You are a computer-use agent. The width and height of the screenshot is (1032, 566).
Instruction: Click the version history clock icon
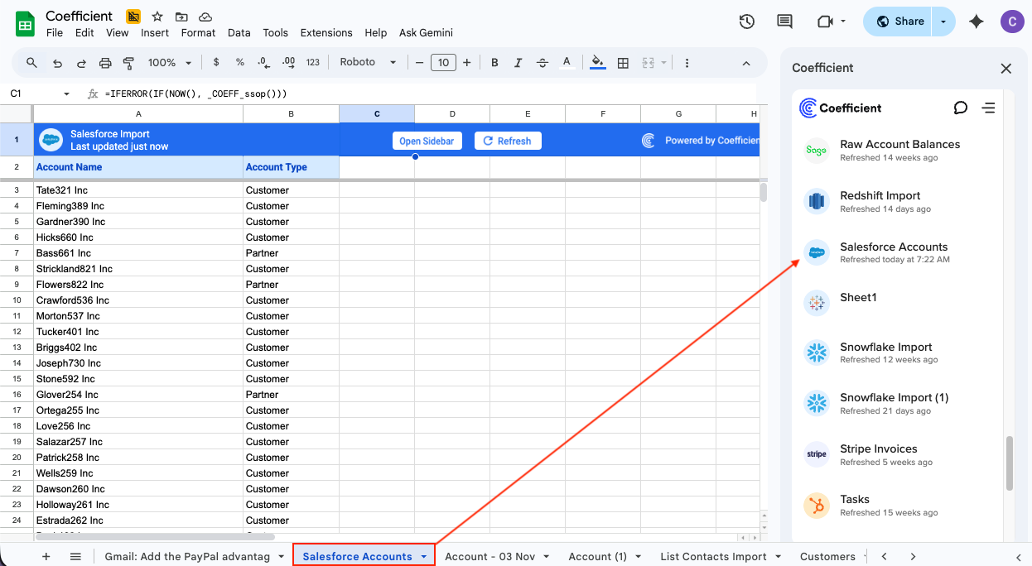tap(746, 22)
